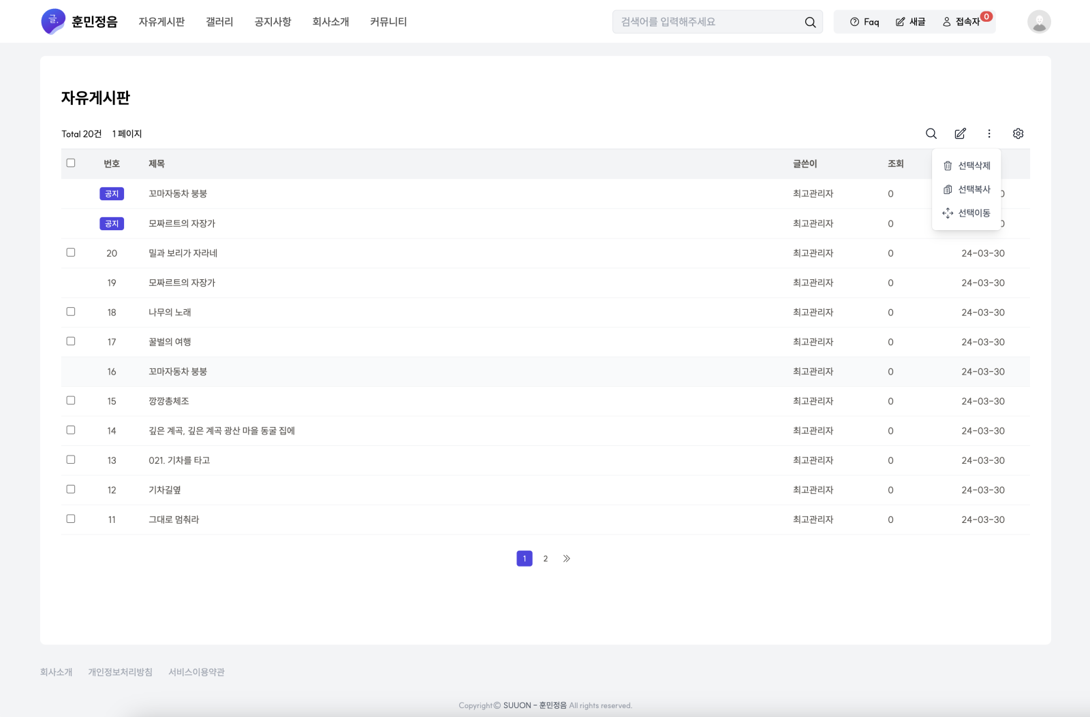The width and height of the screenshot is (1090, 717).
Task: Click the board search magnifier icon
Action: click(x=931, y=133)
